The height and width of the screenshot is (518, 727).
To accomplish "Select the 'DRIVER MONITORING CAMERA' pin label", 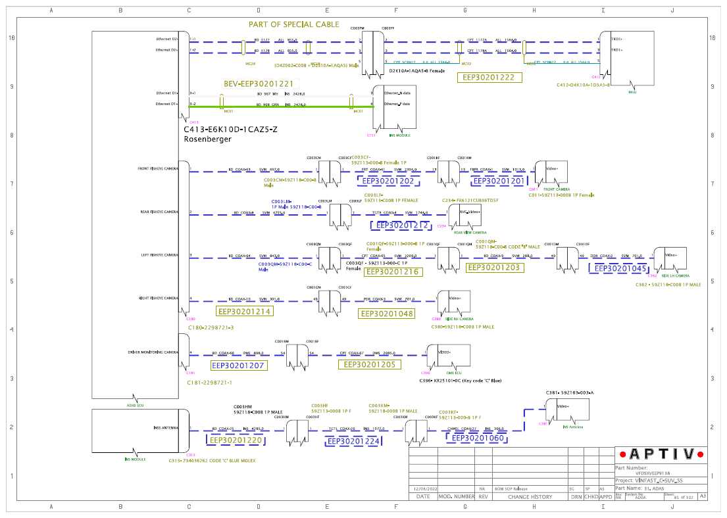I will (153, 352).
